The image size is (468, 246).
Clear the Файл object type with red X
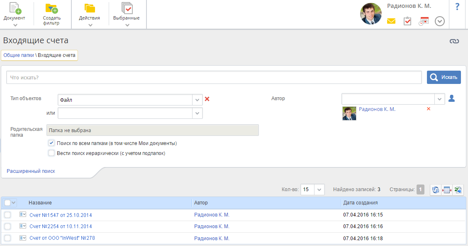(207, 99)
